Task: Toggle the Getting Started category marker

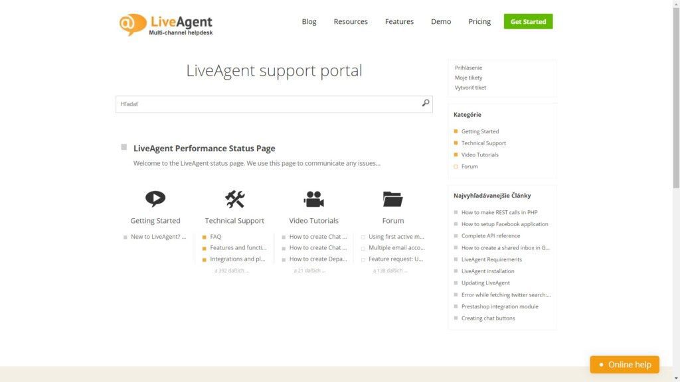Action: 456,131
